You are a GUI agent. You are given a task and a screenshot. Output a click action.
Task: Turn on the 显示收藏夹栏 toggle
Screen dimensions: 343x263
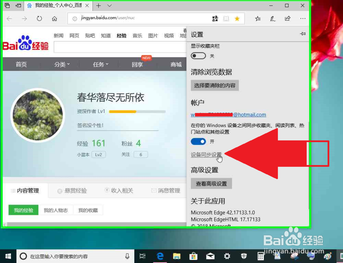coord(198,55)
